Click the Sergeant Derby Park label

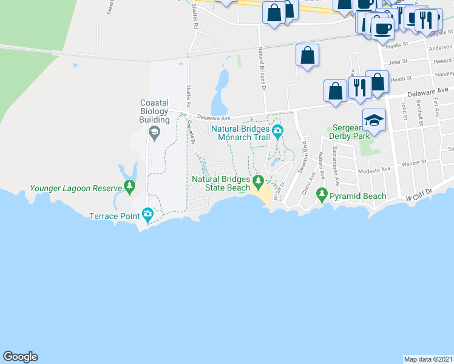point(350,132)
